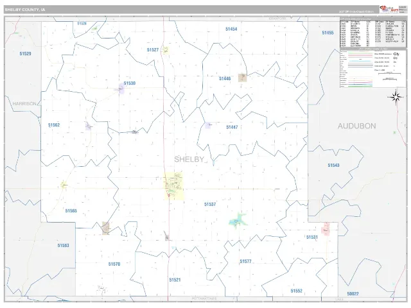Click the compass rose icon

pyautogui.click(x=396, y=97)
